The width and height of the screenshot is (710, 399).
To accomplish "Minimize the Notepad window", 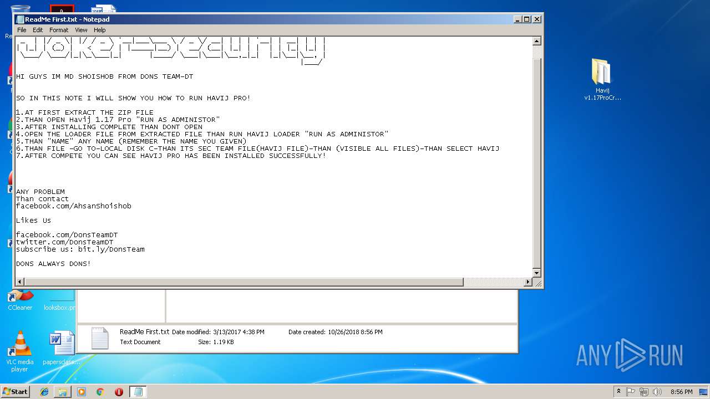I will click(518, 19).
